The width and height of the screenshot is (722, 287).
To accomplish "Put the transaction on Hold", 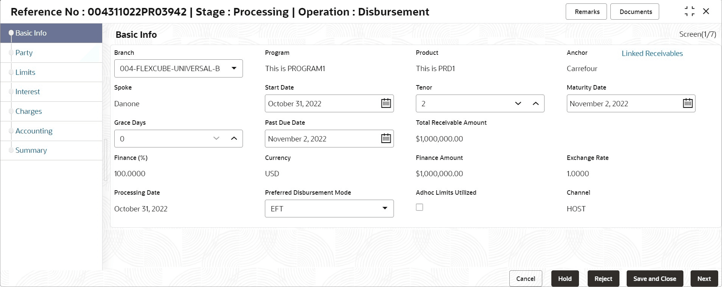I will tap(565, 279).
